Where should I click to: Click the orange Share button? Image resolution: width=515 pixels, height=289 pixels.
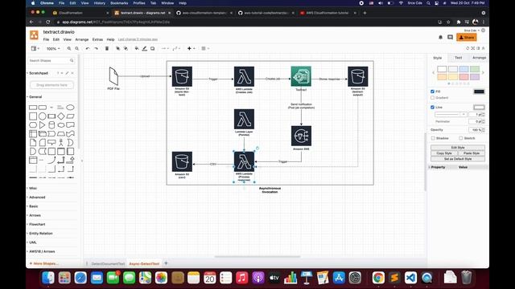467,38
